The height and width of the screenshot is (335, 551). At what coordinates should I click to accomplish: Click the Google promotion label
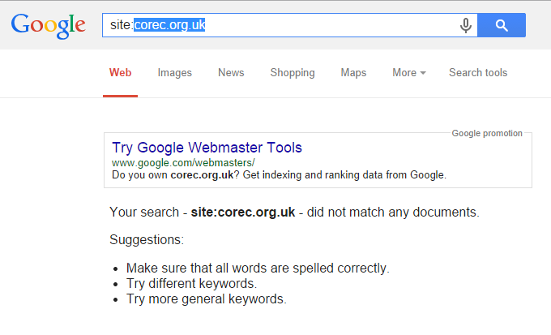[x=487, y=133]
